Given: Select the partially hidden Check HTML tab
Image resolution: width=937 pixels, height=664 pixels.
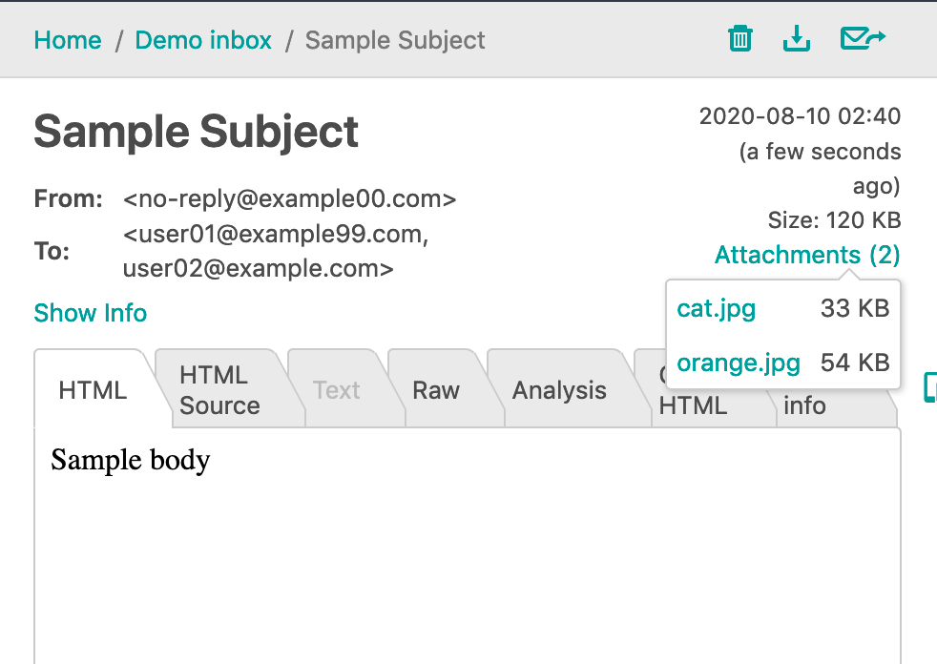Looking at the screenshot, I should point(693,406).
